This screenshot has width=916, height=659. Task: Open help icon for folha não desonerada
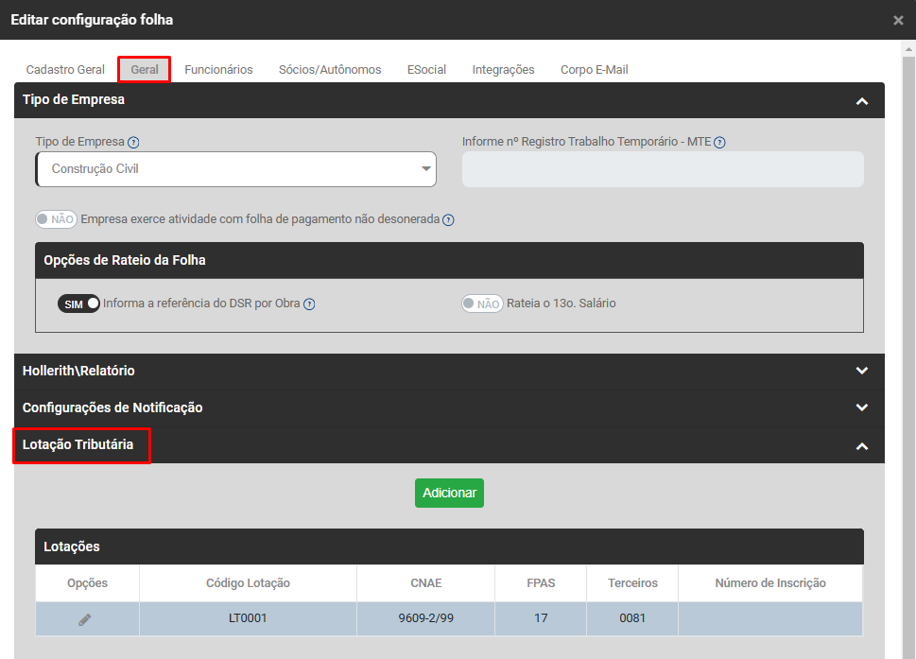coord(448,219)
